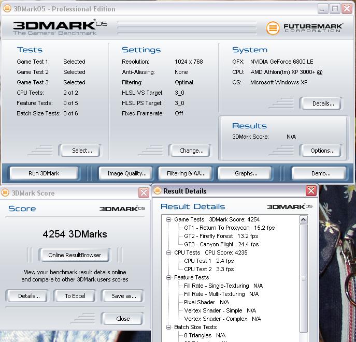Viewport: 356px width, 342px height.
Task: Click the Futuremark Corporation logo icon
Action: (x=273, y=28)
